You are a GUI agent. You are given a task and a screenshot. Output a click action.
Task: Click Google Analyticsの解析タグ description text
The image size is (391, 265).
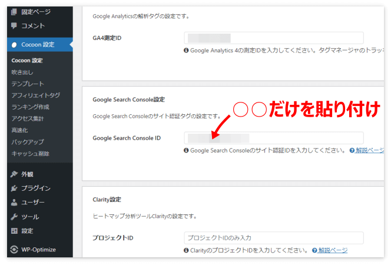coord(141,16)
